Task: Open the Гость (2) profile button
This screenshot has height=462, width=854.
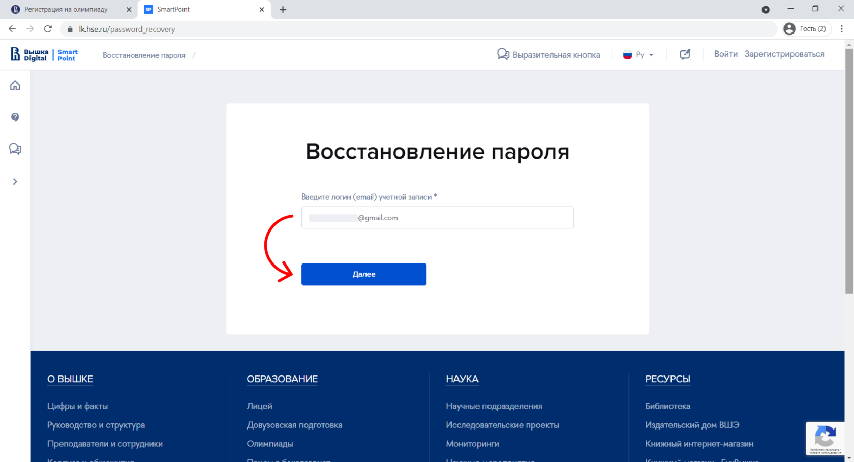Action: [x=807, y=29]
